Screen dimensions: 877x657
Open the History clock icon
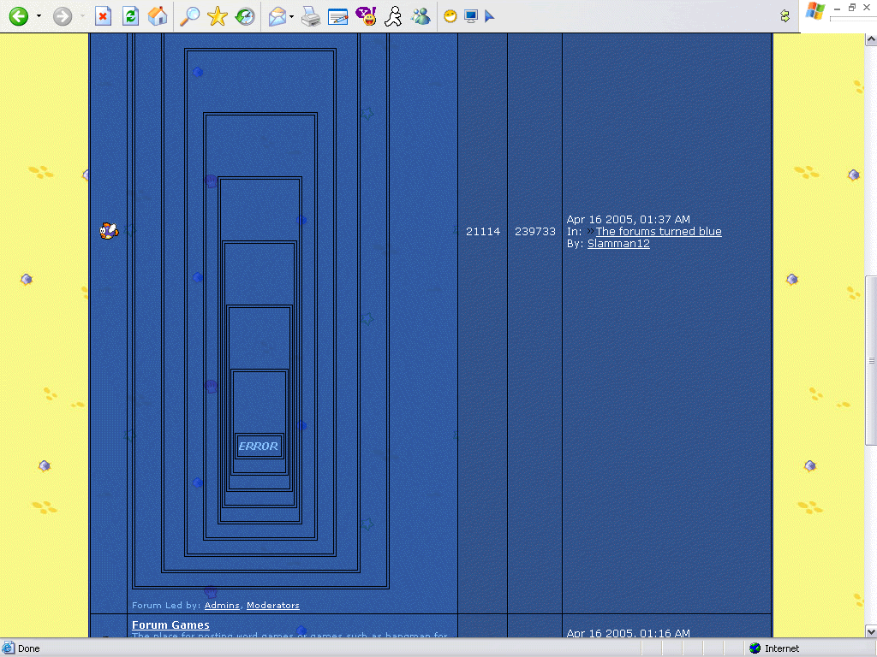pyautogui.click(x=246, y=16)
